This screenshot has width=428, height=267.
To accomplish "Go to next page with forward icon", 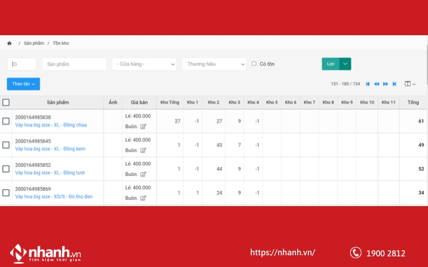I will (x=385, y=84).
